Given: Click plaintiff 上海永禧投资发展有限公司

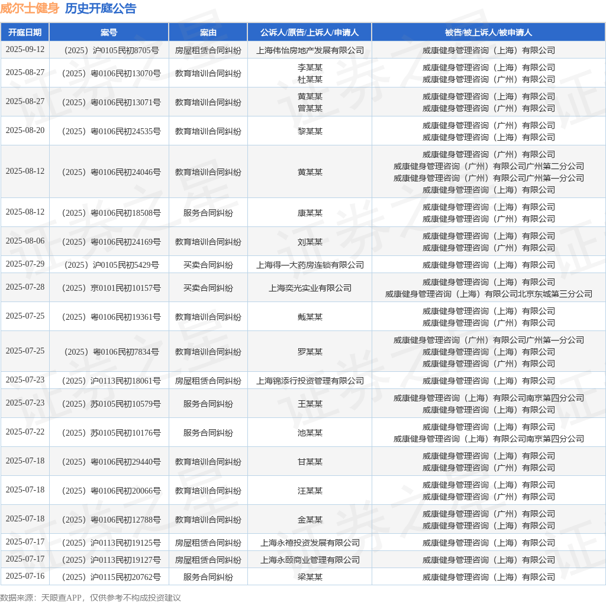Looking at the screenshot, I should point(310,543).
